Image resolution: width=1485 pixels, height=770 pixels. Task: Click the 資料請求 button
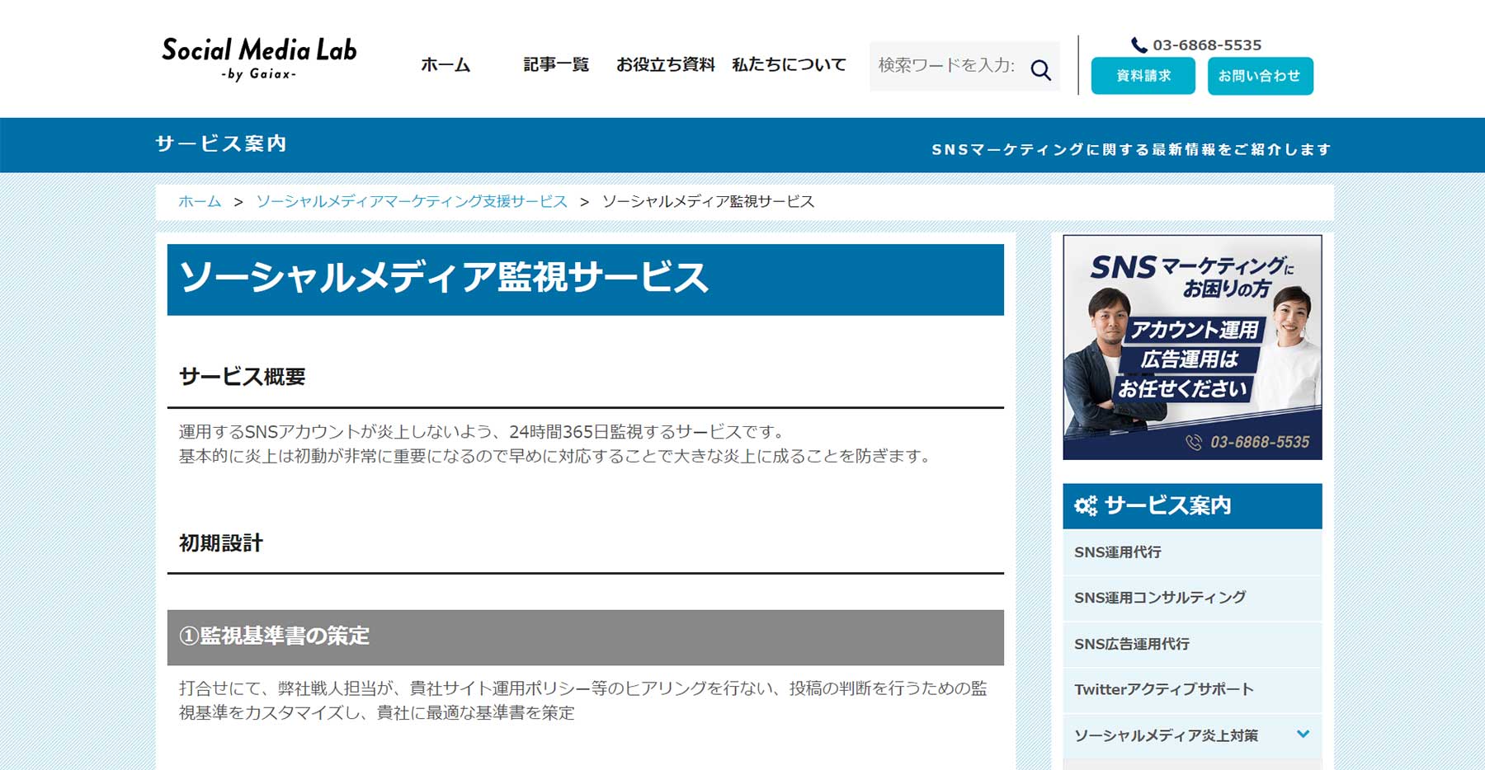click(1143, 75)
